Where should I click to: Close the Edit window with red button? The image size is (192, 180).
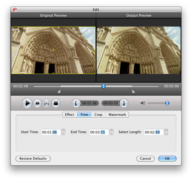pos(15,10)
